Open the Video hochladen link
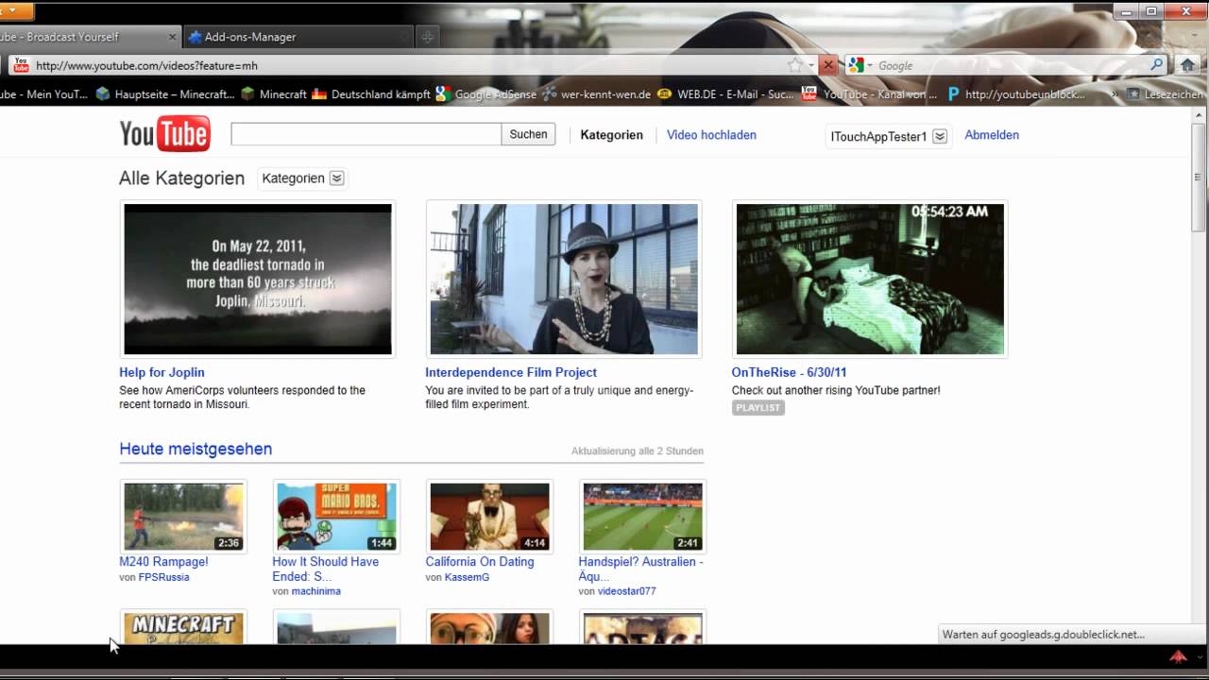1209x680 pixels. [711, 135]
